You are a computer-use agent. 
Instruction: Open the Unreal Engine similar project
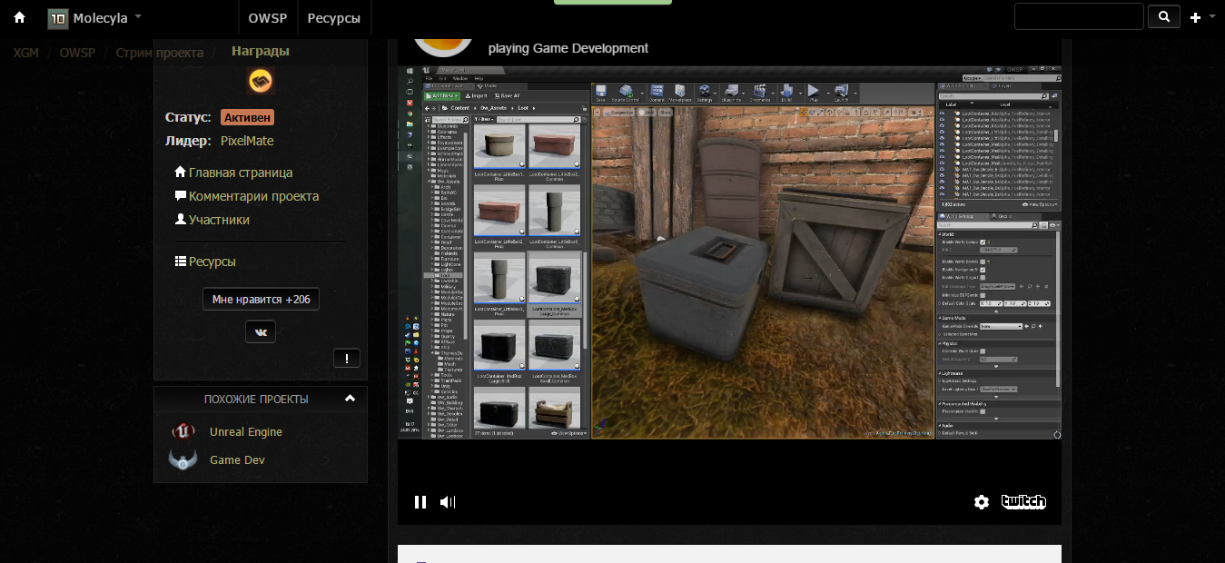tap(245, 432)
